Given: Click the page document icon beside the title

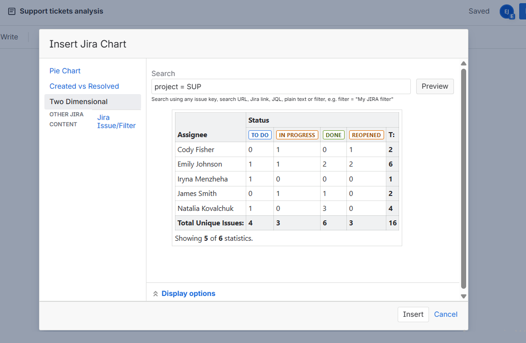Looking at the screenshot, I should 12,11.
